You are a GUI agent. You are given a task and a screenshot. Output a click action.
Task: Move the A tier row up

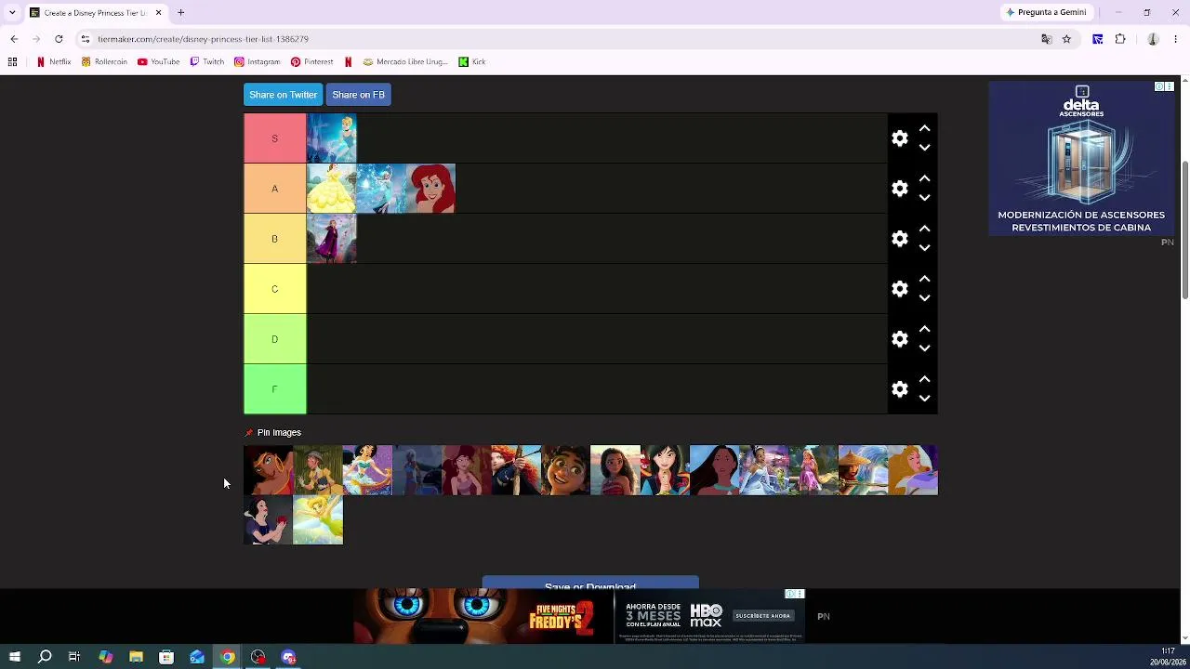[924, 178]
